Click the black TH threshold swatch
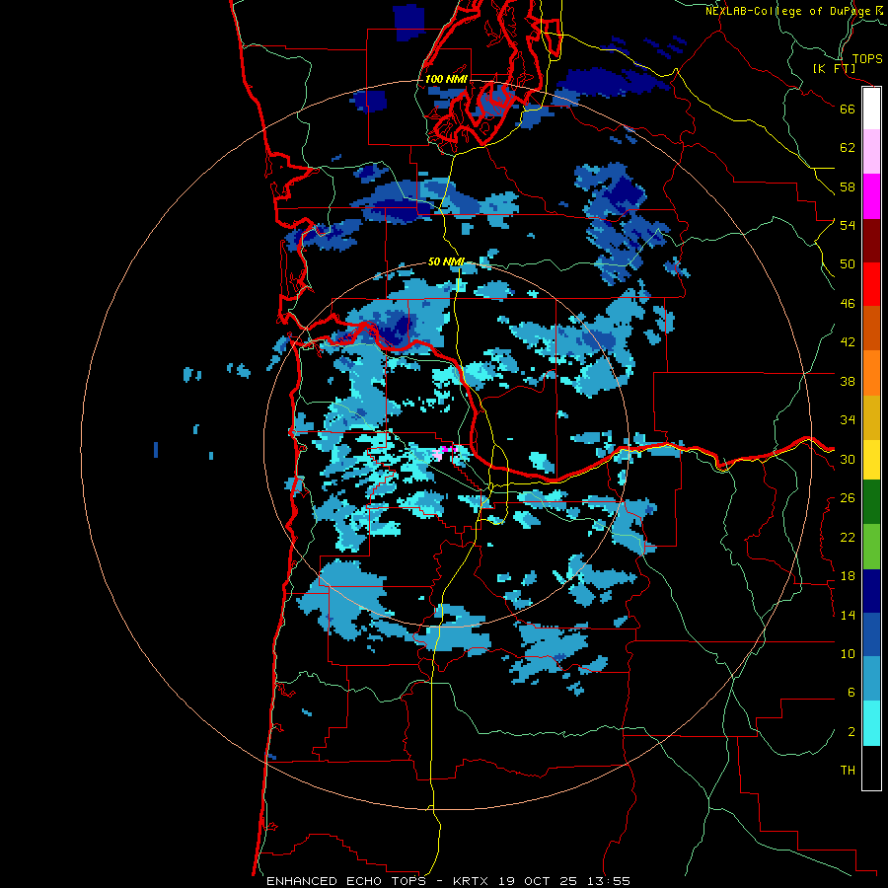 [x=871, y=768]
